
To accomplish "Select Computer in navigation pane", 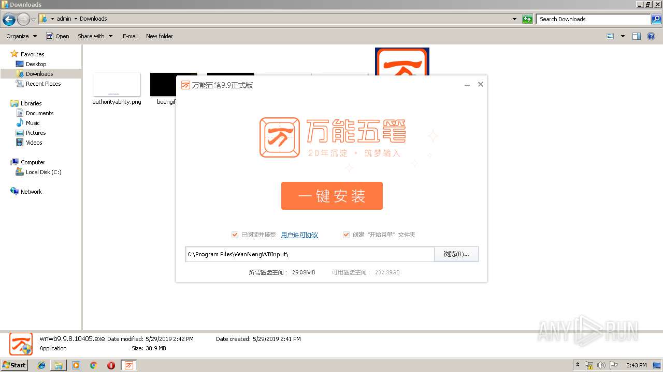I will point(33,162).
